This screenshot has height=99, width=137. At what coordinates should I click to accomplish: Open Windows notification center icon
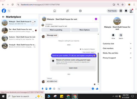point(133,96)
